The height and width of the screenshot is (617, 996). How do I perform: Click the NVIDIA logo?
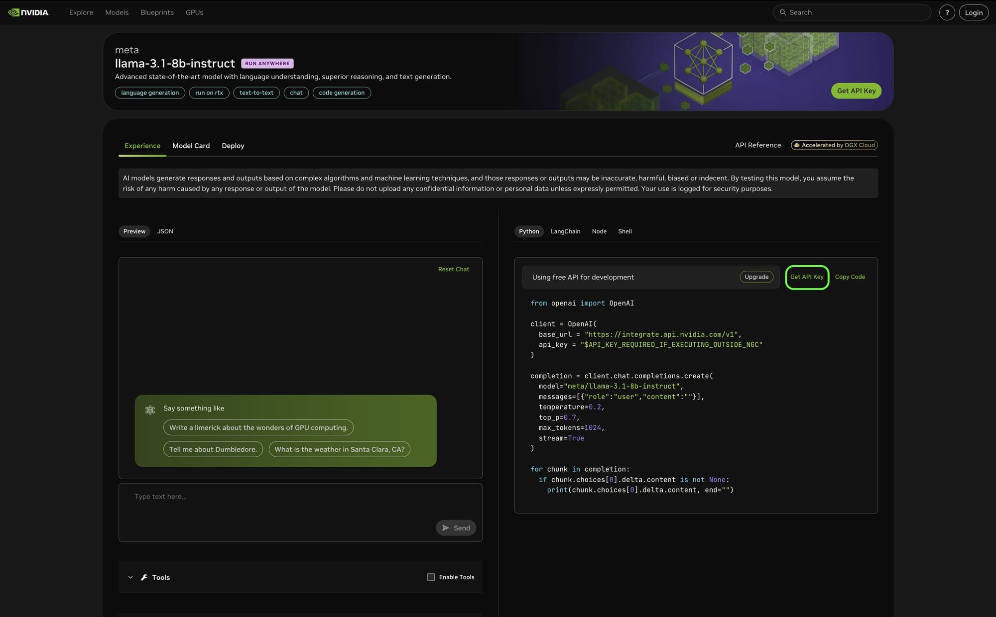point(28,12)
